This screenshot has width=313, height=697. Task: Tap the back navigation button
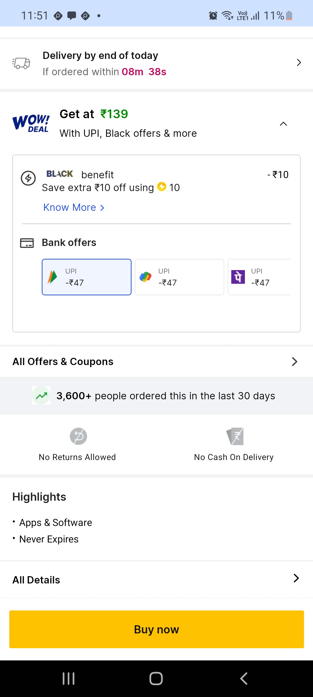[244, 678]
